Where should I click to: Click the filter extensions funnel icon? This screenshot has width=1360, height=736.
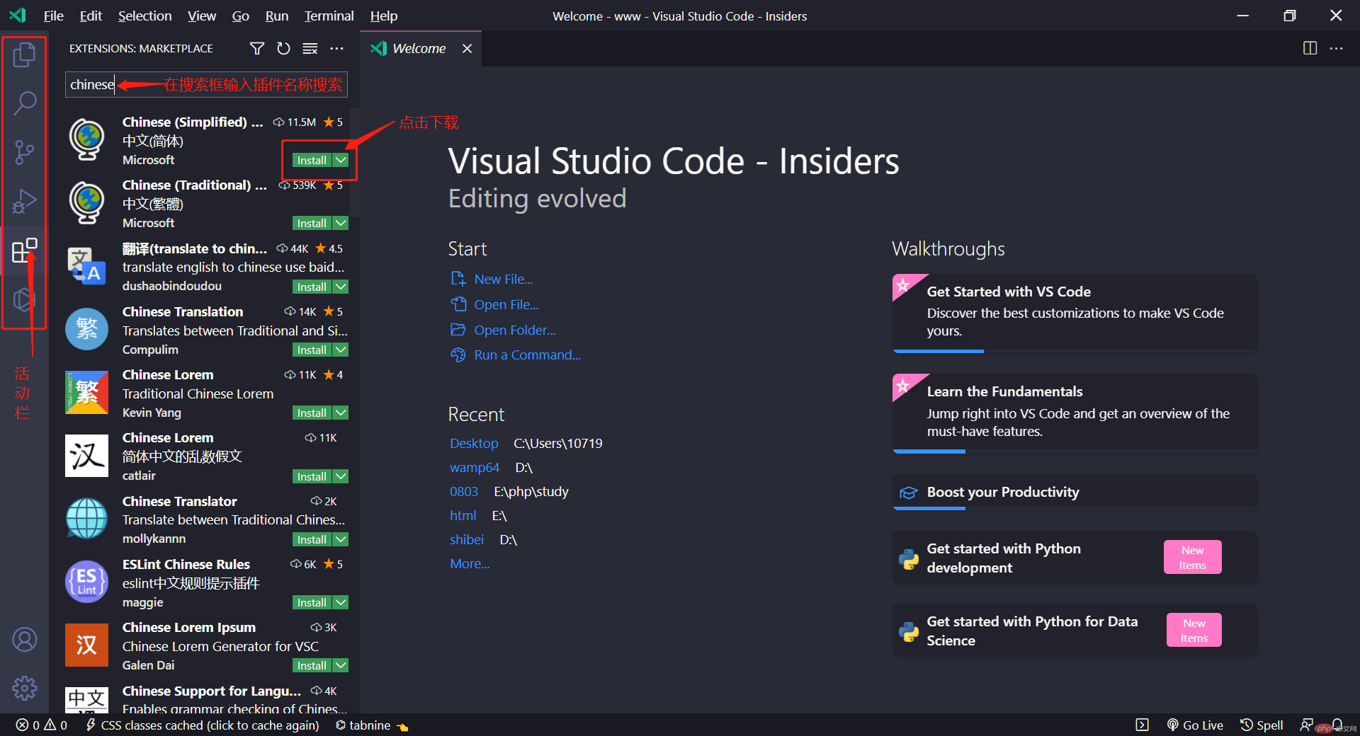tap(257, 48)
